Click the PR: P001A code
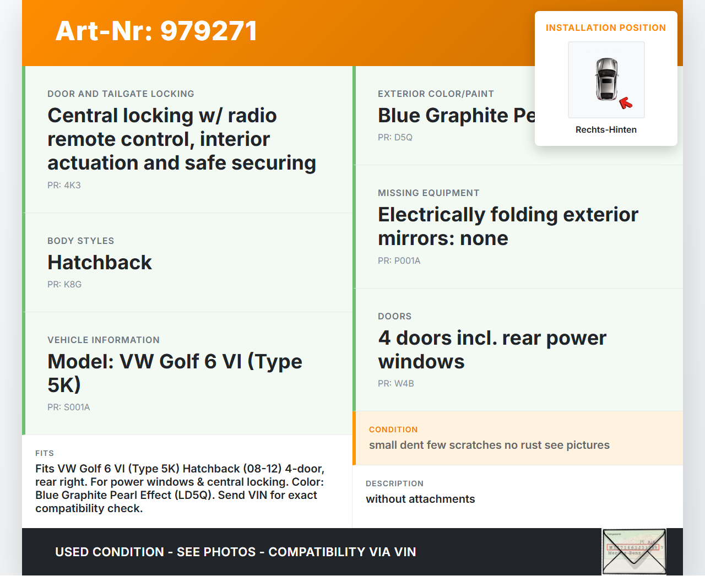This screenshot has width=705, height=576. coord(399,260)
